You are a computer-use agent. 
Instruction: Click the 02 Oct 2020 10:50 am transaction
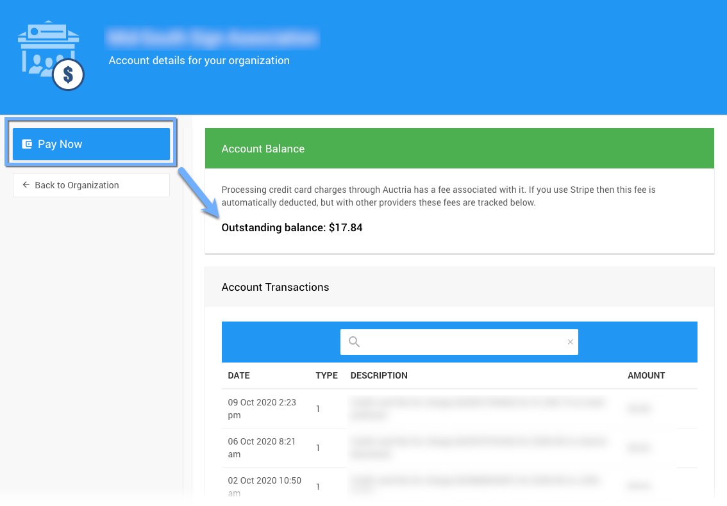(264, 486)
